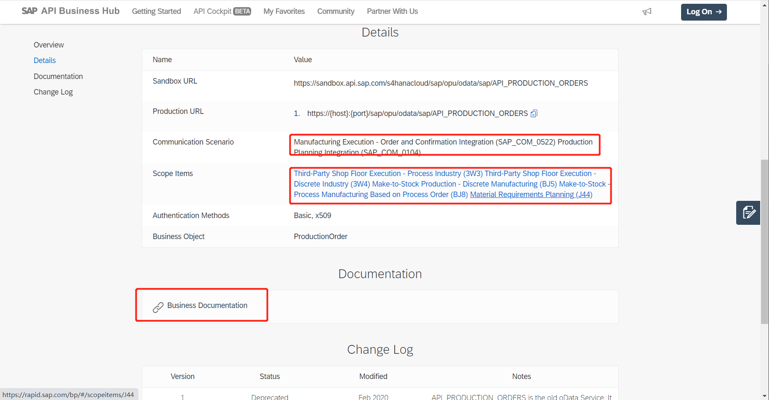Image resolution: width=769 pixels, height=400 pixels.
Task: Click the BETA badge next to API Cockpit
Action: [x=243, y=11]
